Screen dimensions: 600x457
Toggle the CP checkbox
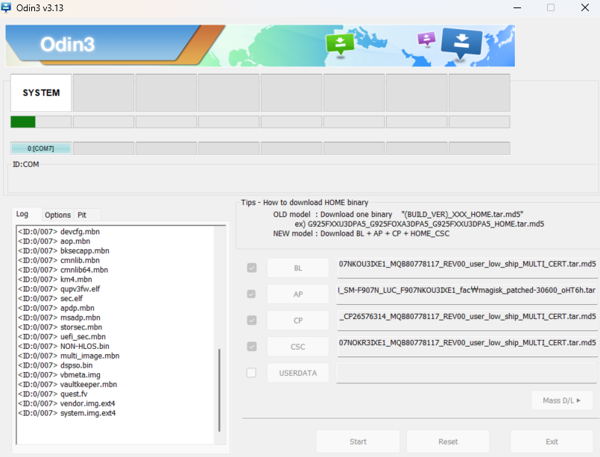tap(252, 320)
